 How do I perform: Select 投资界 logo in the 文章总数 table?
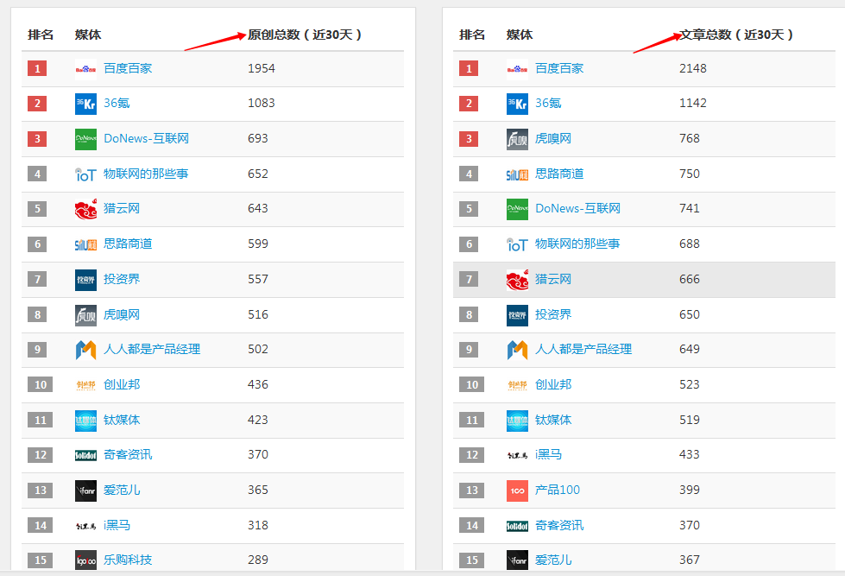point(517,315)
